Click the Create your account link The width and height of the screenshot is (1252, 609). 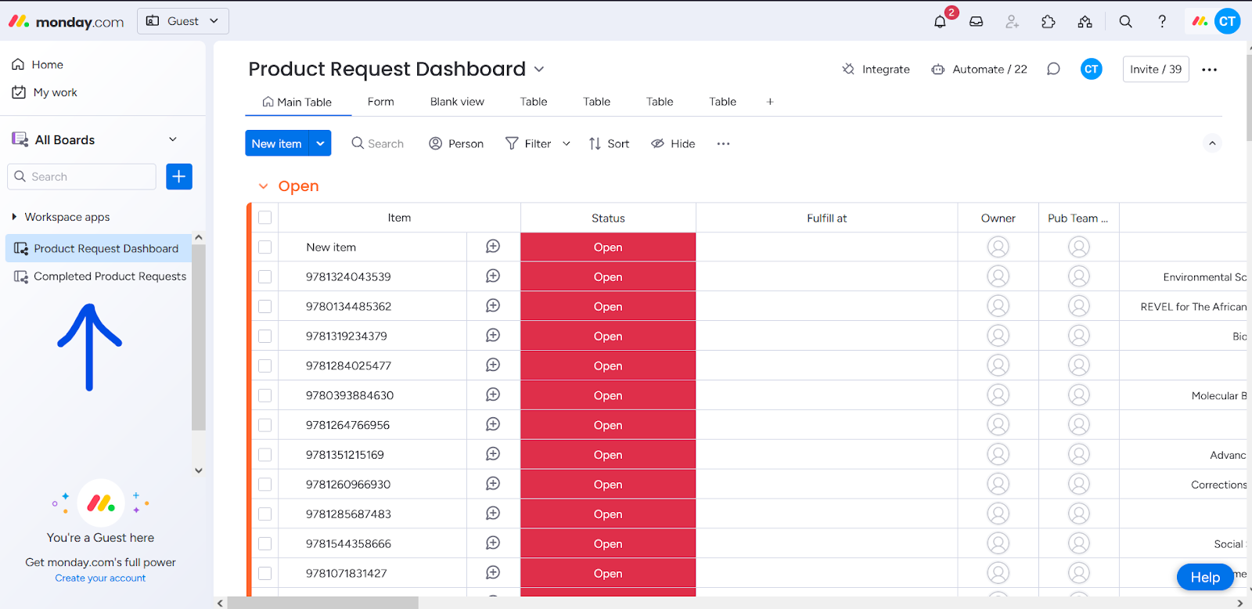click(100, 578)
